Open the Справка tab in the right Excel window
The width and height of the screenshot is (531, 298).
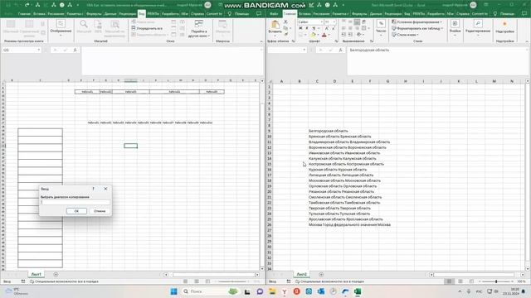(x=463, y=14)
